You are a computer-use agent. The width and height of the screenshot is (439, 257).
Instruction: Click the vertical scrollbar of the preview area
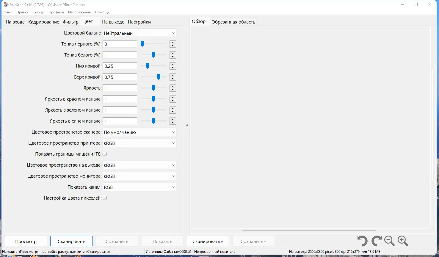(433, 125)
